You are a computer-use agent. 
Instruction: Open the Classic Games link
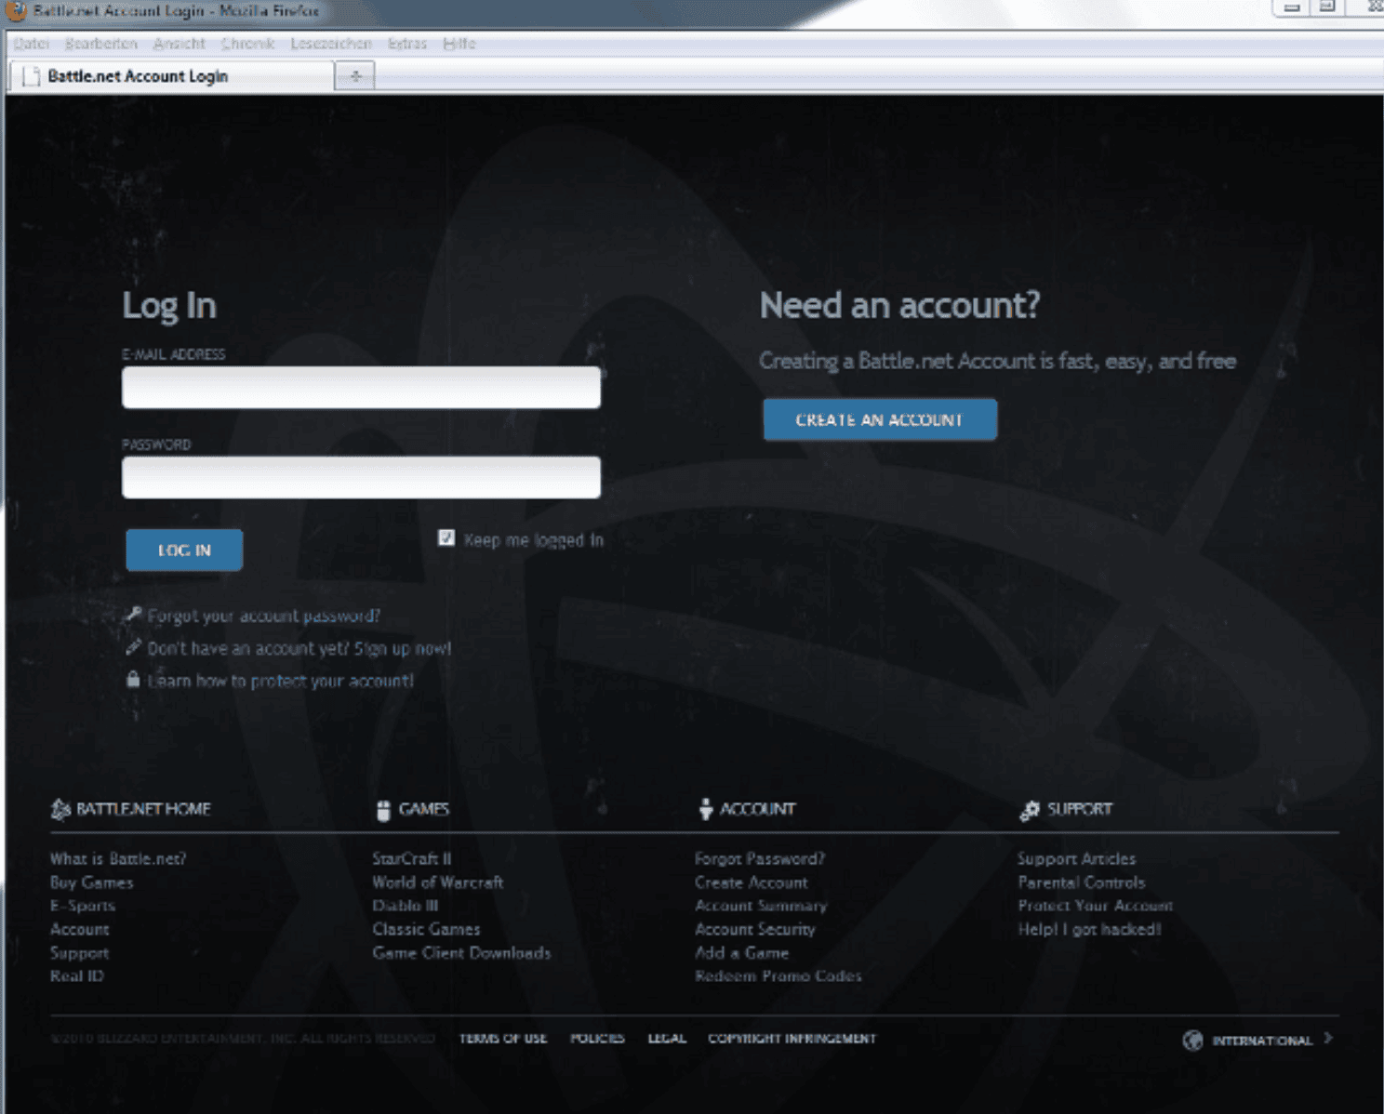(x=426, y=929)
